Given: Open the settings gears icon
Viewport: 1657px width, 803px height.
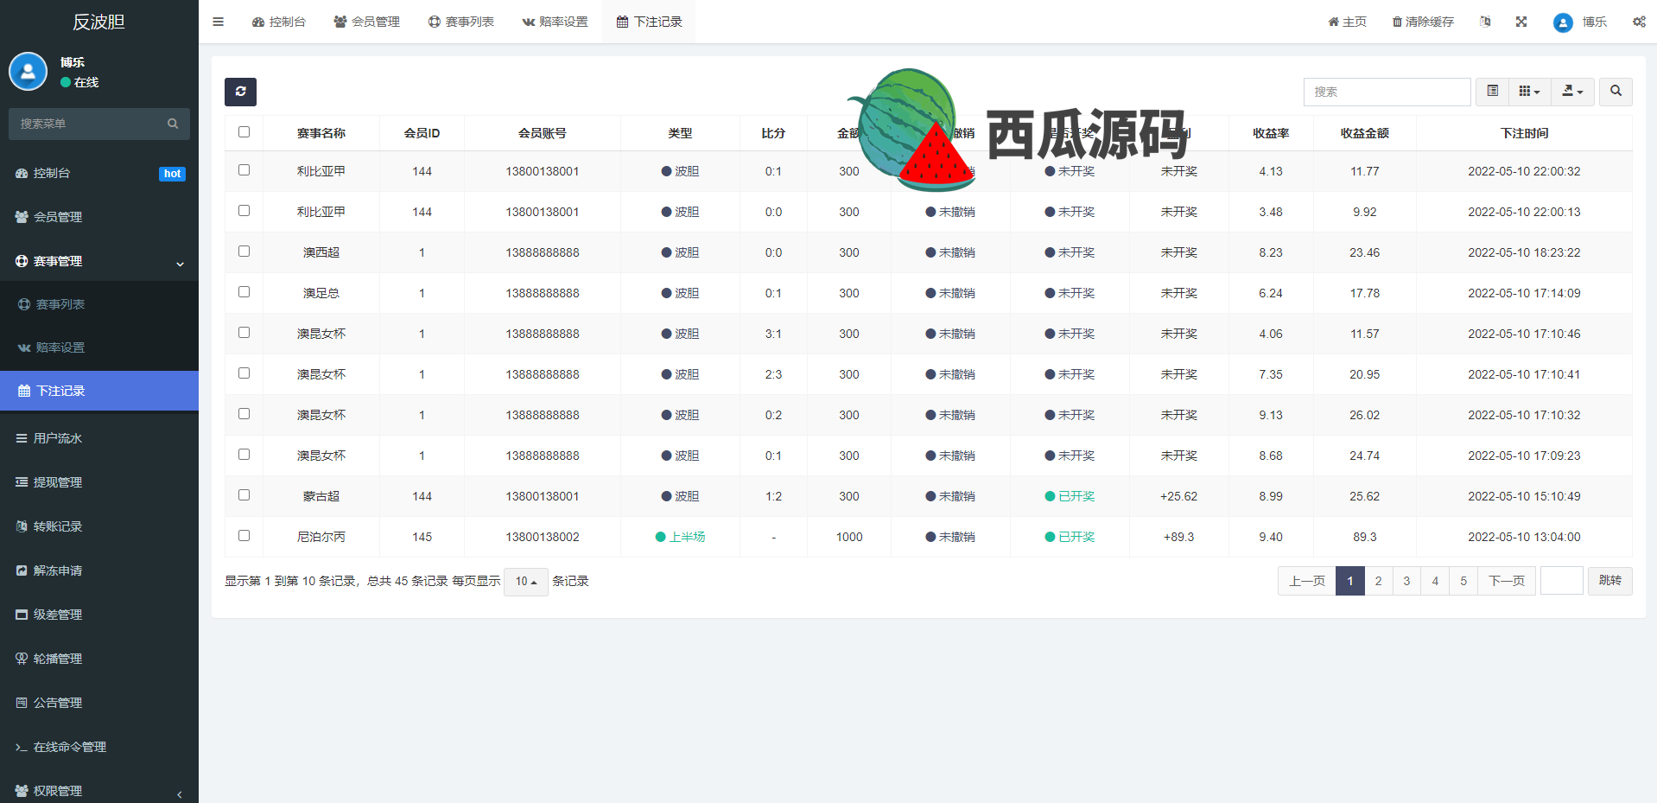Looking at the screenshot, I should click(1639, 22).
